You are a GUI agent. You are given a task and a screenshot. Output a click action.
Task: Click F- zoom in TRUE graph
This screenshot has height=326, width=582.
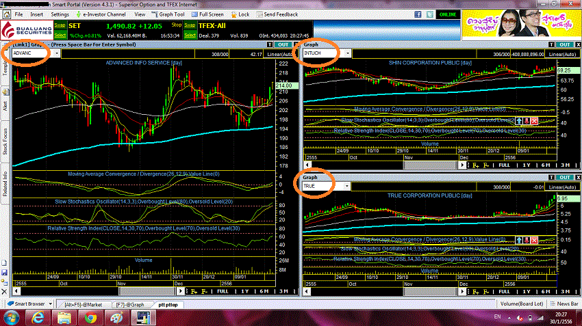coord(486,292)
